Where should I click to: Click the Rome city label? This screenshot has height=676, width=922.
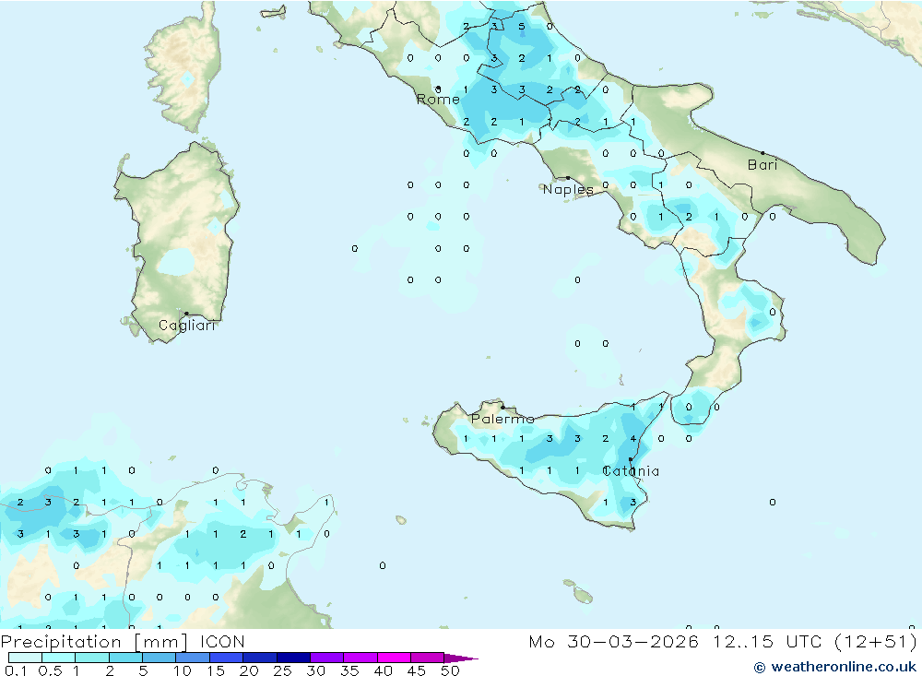click(437, 99)
